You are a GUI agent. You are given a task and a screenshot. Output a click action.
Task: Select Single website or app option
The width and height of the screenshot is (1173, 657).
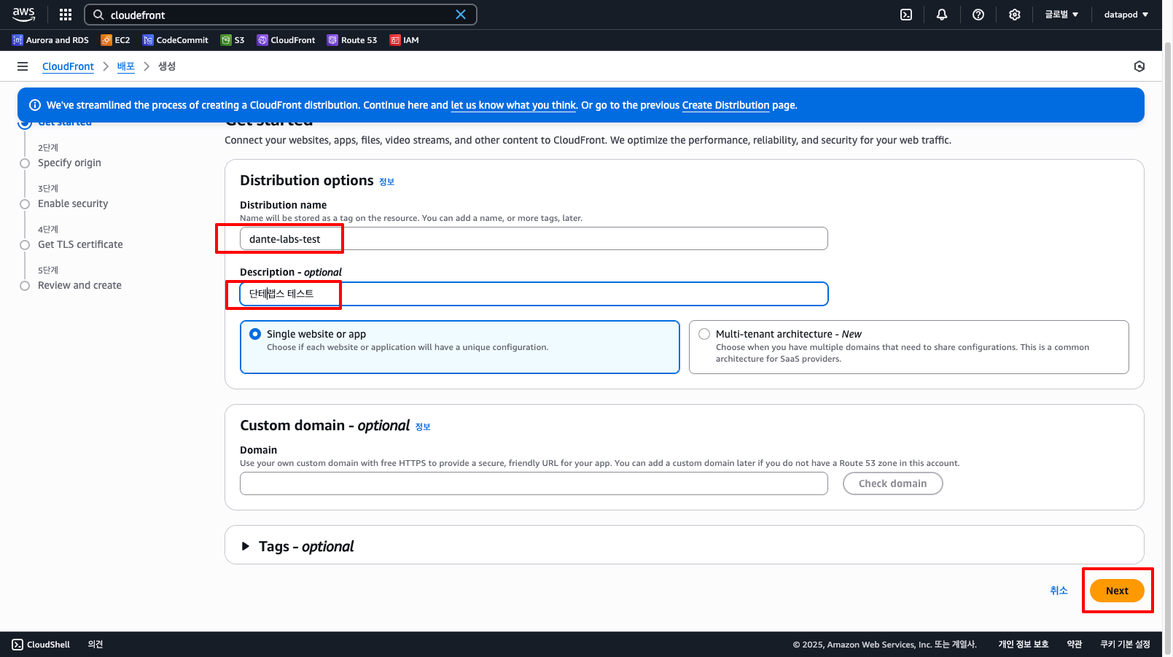click(x=460, y=347)
